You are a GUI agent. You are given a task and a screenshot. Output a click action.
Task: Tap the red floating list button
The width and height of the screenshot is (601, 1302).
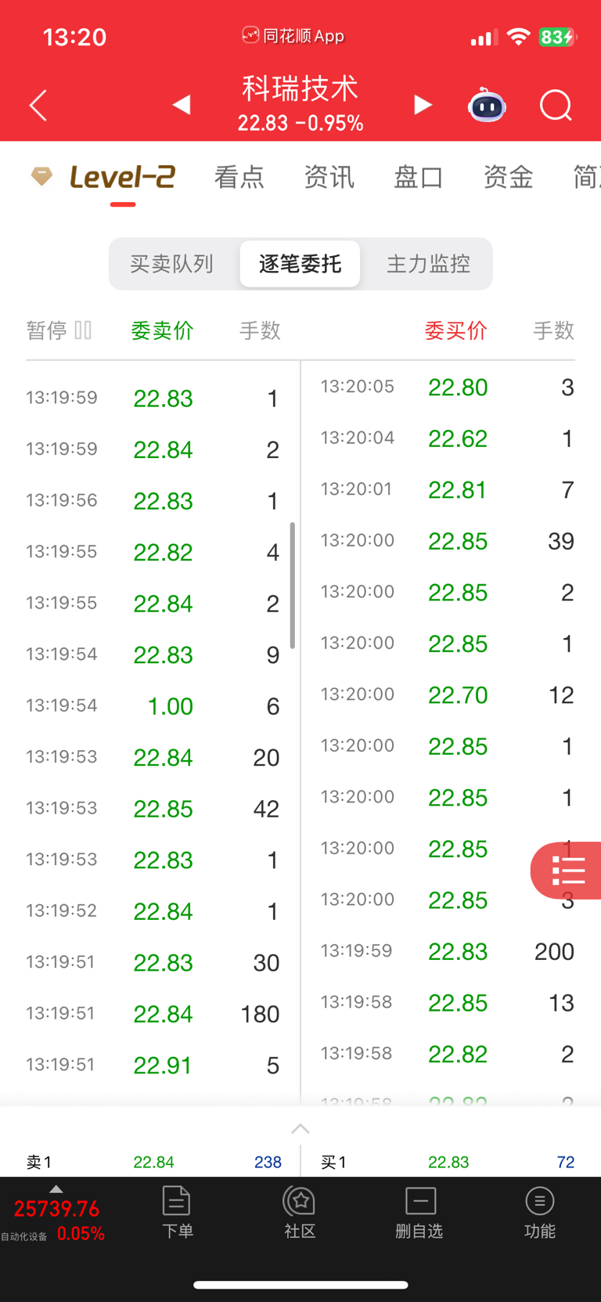point(568,871)
